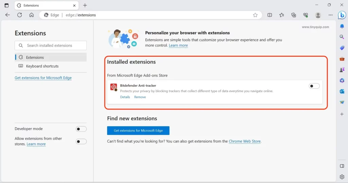Open the home page icon

(32, 15)
